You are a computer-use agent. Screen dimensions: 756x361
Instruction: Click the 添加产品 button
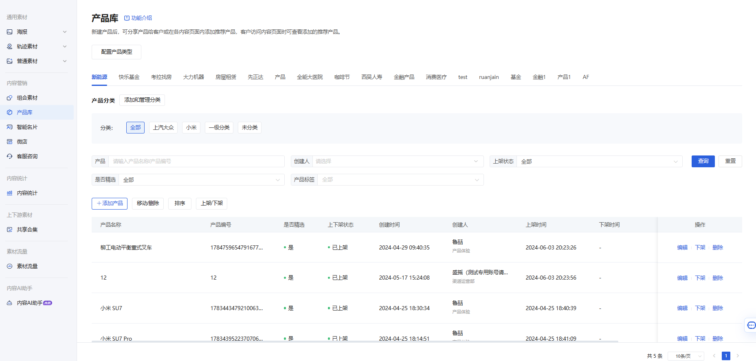pyautogui.click(x=110, y=203)
